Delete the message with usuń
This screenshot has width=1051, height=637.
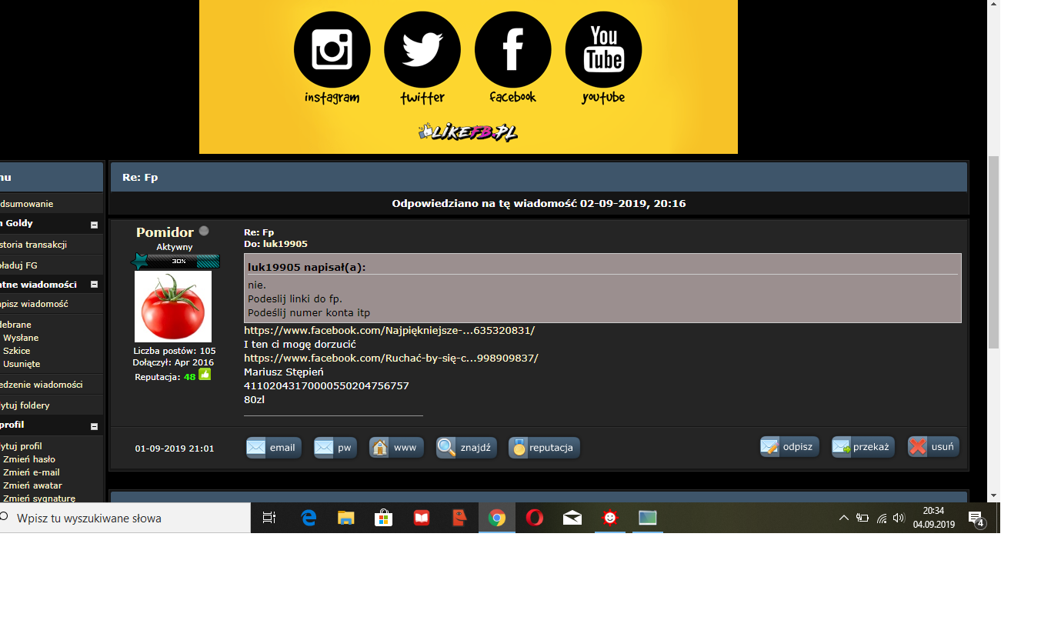pyautogui.click(x=933, y=447)
